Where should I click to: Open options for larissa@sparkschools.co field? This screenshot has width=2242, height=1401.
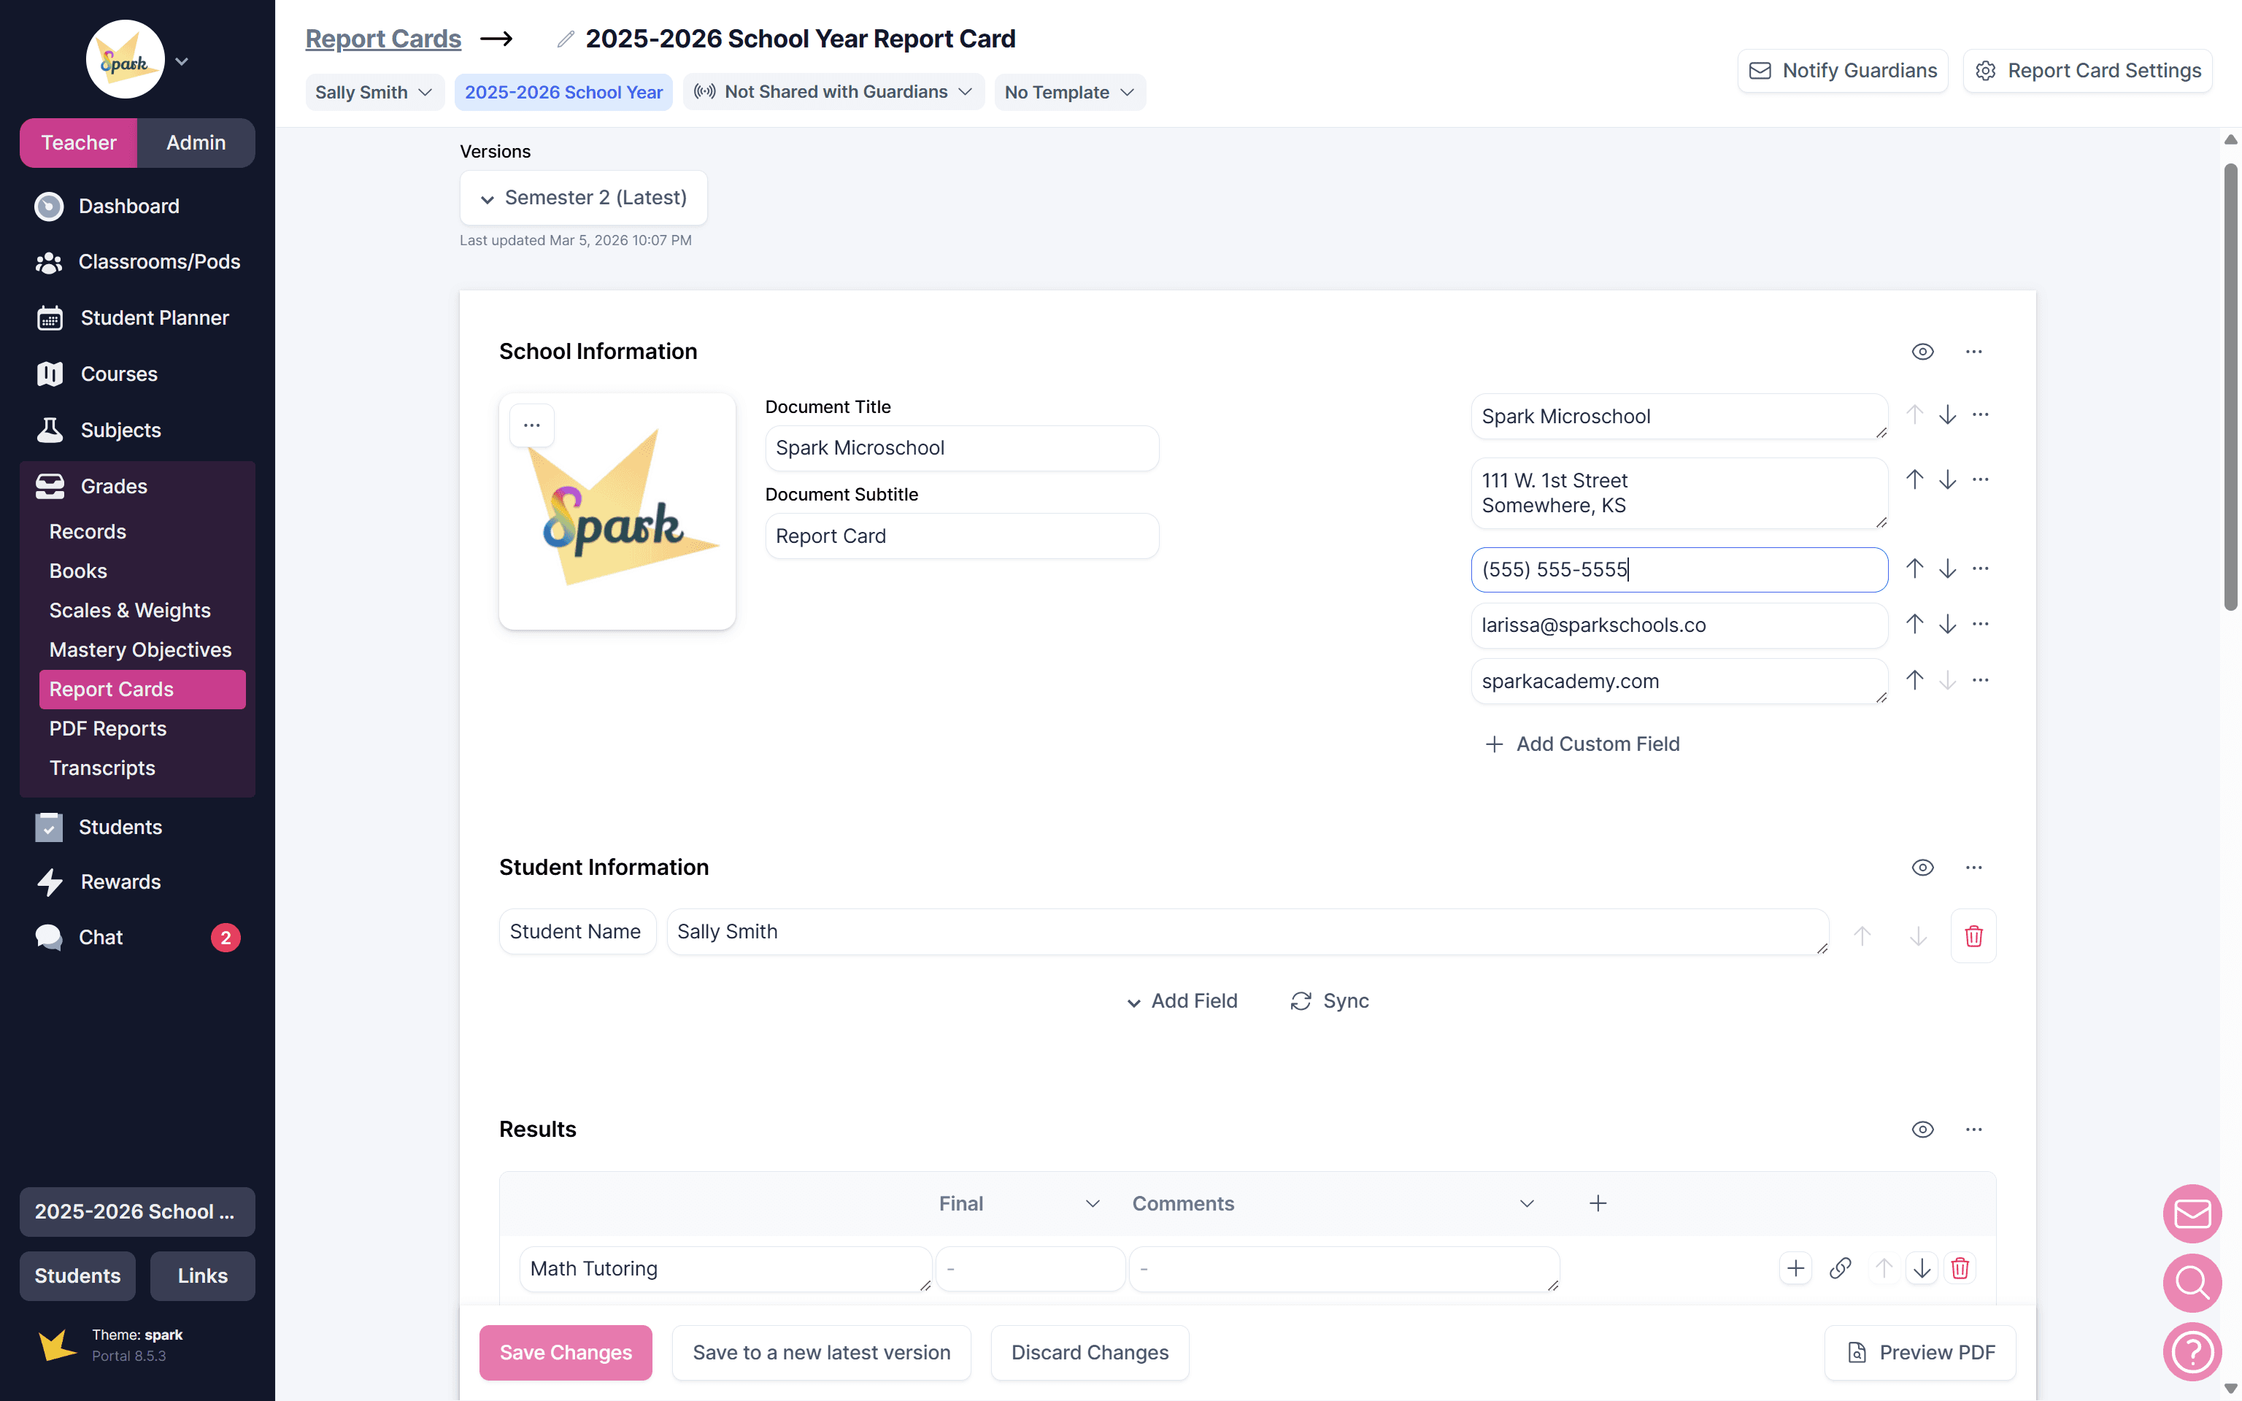(1981, 624)
